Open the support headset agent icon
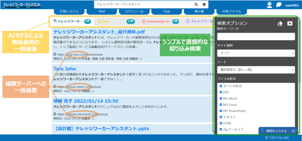 (x=270, y=5)
